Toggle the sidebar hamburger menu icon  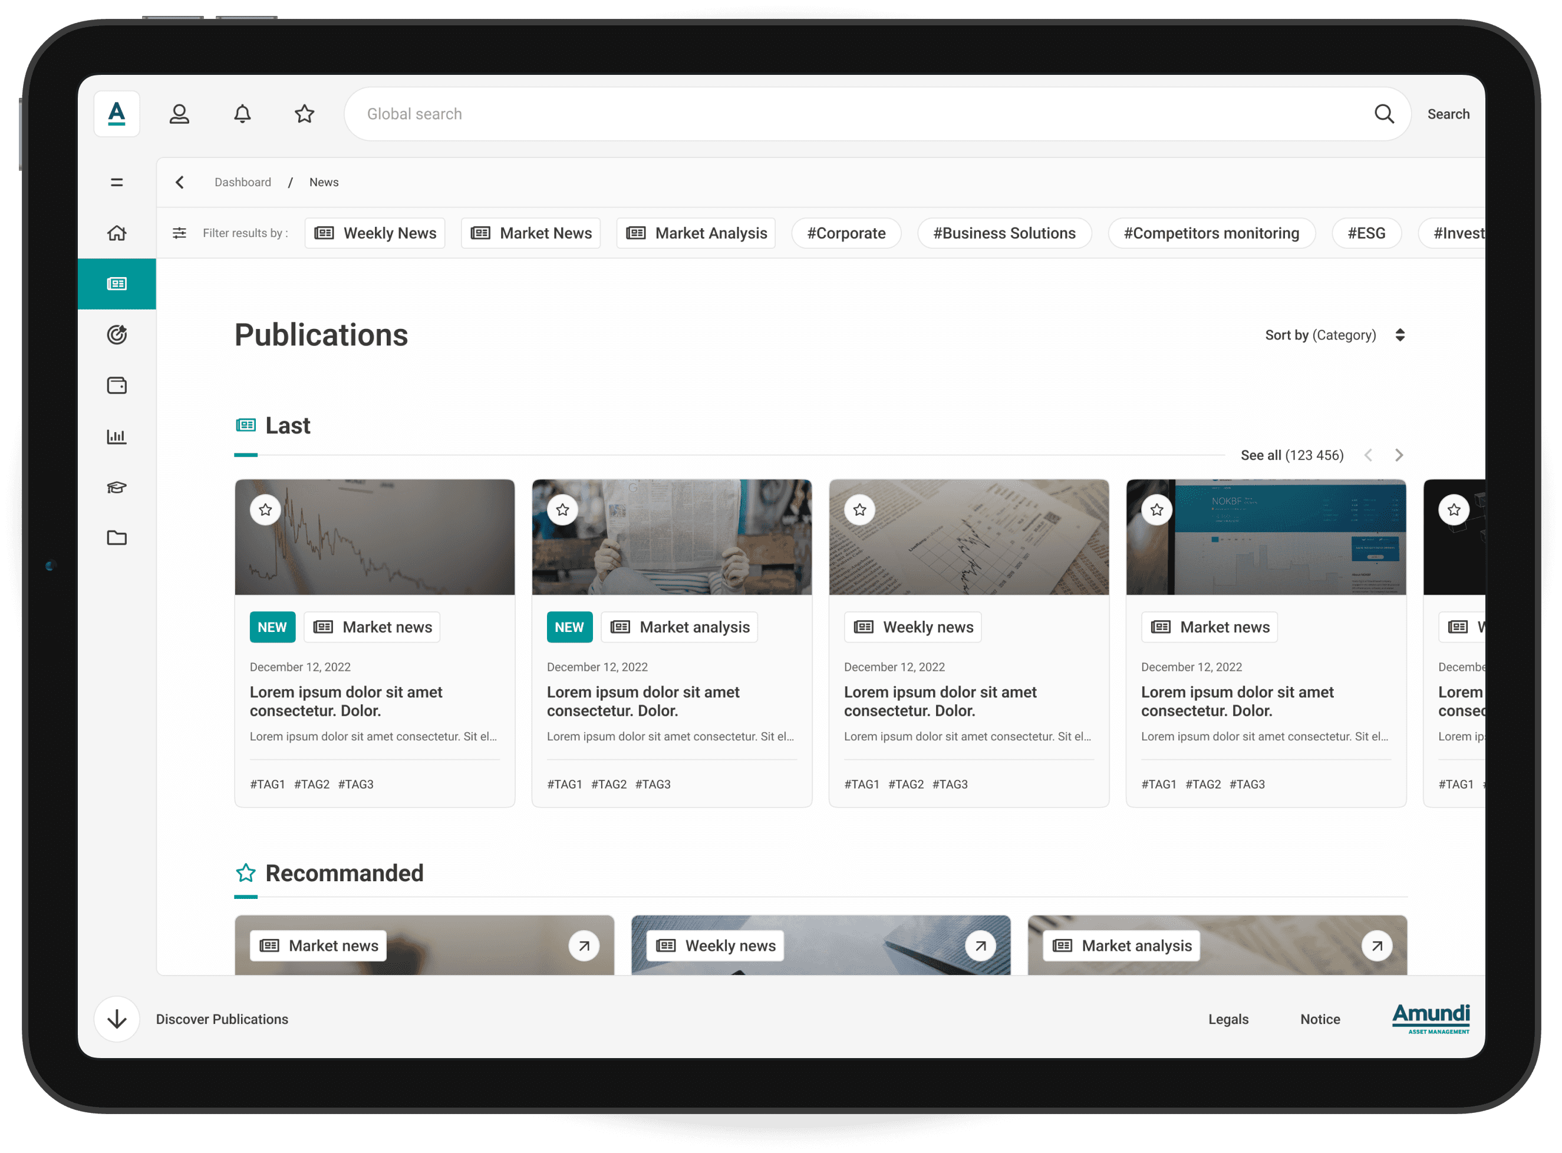click(117, 182)
